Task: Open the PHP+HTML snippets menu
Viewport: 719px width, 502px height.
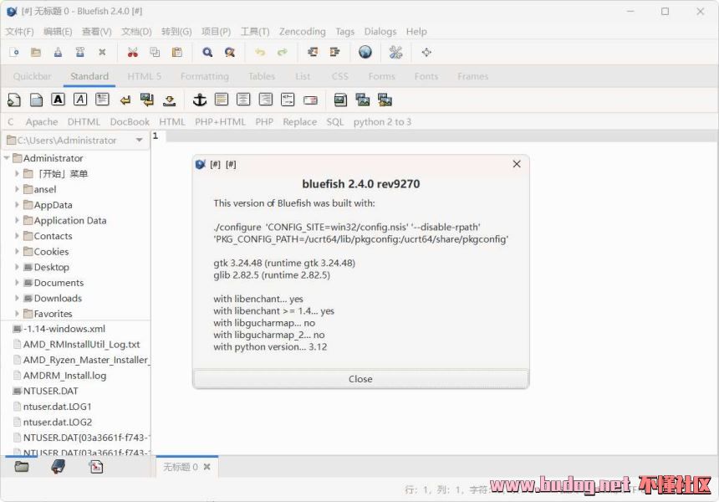Action: click(x=220, y=122)
